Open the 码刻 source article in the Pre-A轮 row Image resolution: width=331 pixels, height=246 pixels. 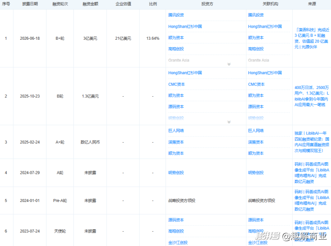click(312, 201)
